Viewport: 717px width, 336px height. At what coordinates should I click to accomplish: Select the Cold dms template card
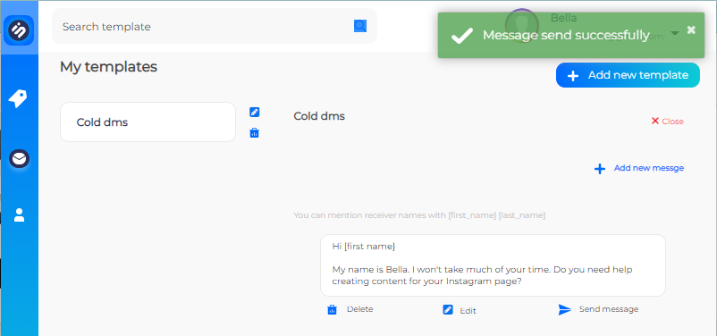click(x=148, y=122)
